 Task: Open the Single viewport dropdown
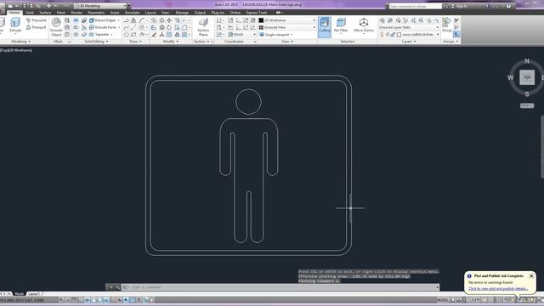pyautogui.click(x=276, y=34)
